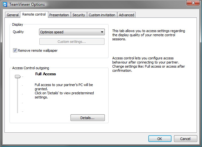Uncheck Remove remote wallpaper checkbox

[15, 50]
